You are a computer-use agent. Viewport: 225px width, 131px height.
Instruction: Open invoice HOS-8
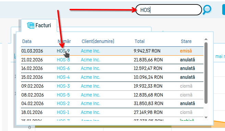coord(63,60)
